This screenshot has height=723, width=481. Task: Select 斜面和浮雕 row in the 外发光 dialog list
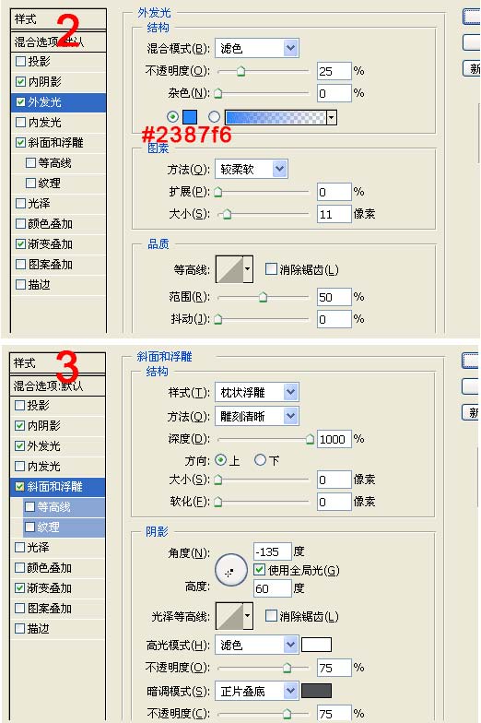[x=59, y=142]
